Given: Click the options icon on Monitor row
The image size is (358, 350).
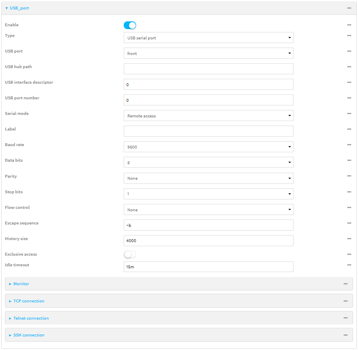Looking at the screenshot, I should coord(345,284).
